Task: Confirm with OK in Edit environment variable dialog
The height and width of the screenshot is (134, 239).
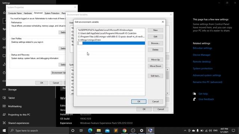Action: pyautogui.click(x=139, y=102)
